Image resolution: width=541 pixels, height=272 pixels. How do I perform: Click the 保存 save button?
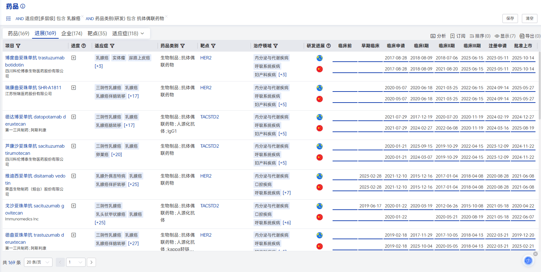[510, 19]
